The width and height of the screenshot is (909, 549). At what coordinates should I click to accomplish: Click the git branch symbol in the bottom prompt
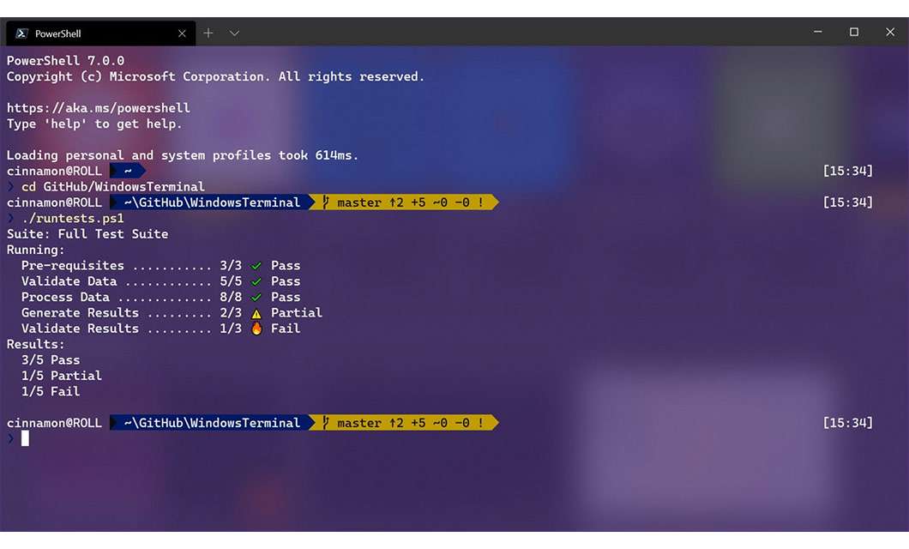click(x=325, y=423)
